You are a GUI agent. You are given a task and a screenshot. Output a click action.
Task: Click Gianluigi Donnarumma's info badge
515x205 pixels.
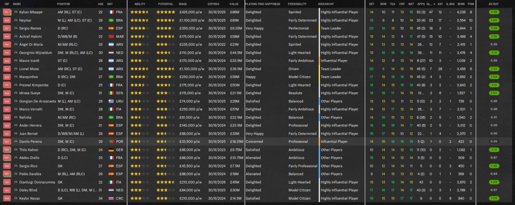click(7, 182)
